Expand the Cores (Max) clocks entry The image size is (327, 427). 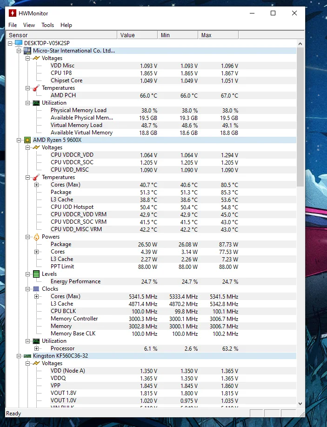click(x=36, y=297)
